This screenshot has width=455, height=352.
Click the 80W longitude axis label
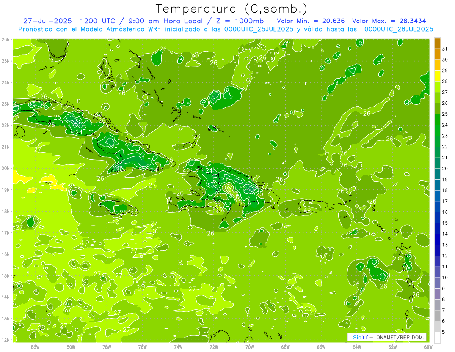pyautogui.click(x=71, y=347)
